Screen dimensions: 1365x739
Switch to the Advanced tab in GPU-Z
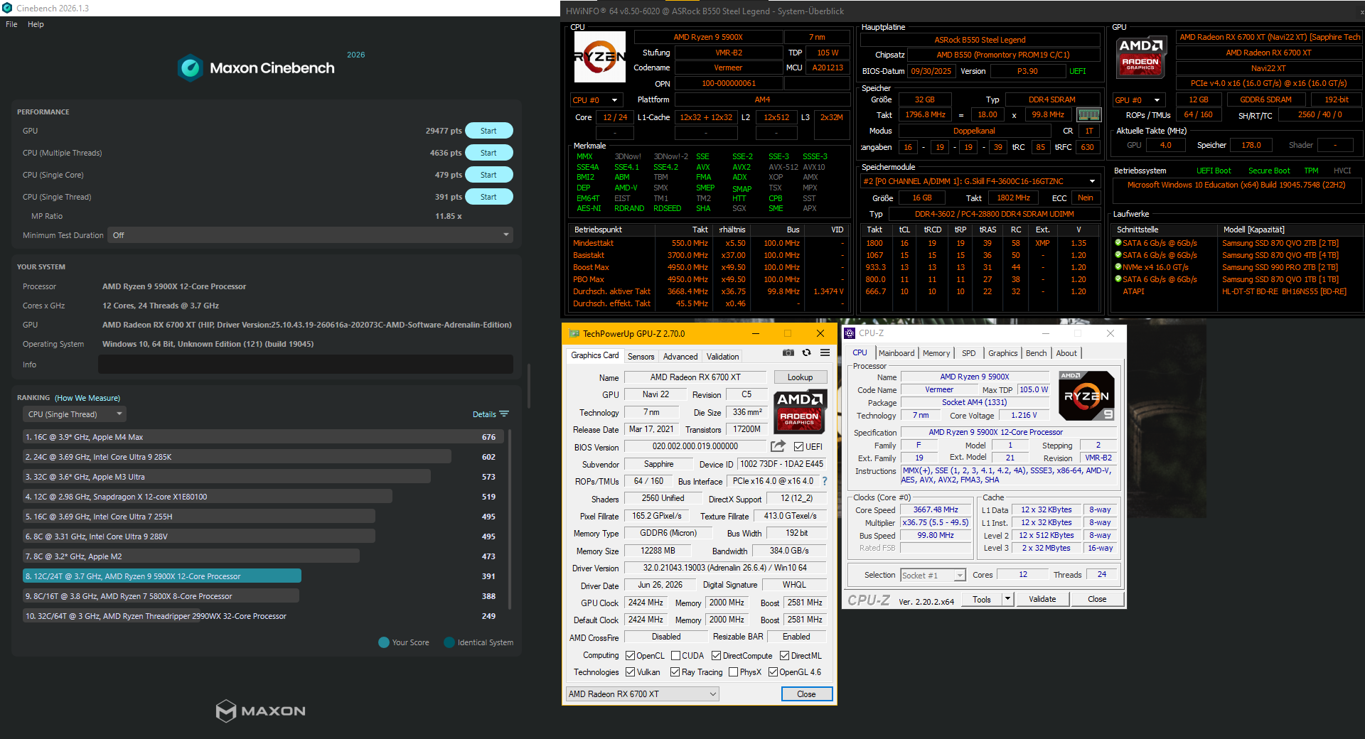[x=680, y=357]
